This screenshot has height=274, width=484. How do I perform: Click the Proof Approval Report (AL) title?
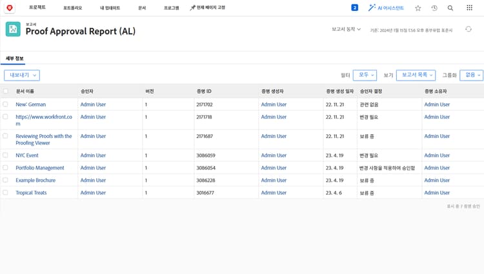tap(81, 31)
